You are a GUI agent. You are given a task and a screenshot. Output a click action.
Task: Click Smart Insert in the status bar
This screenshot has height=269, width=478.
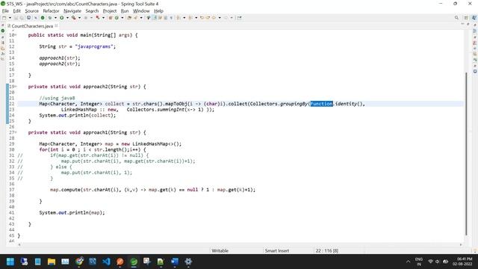pyautogui.click(x=277, y=251)
